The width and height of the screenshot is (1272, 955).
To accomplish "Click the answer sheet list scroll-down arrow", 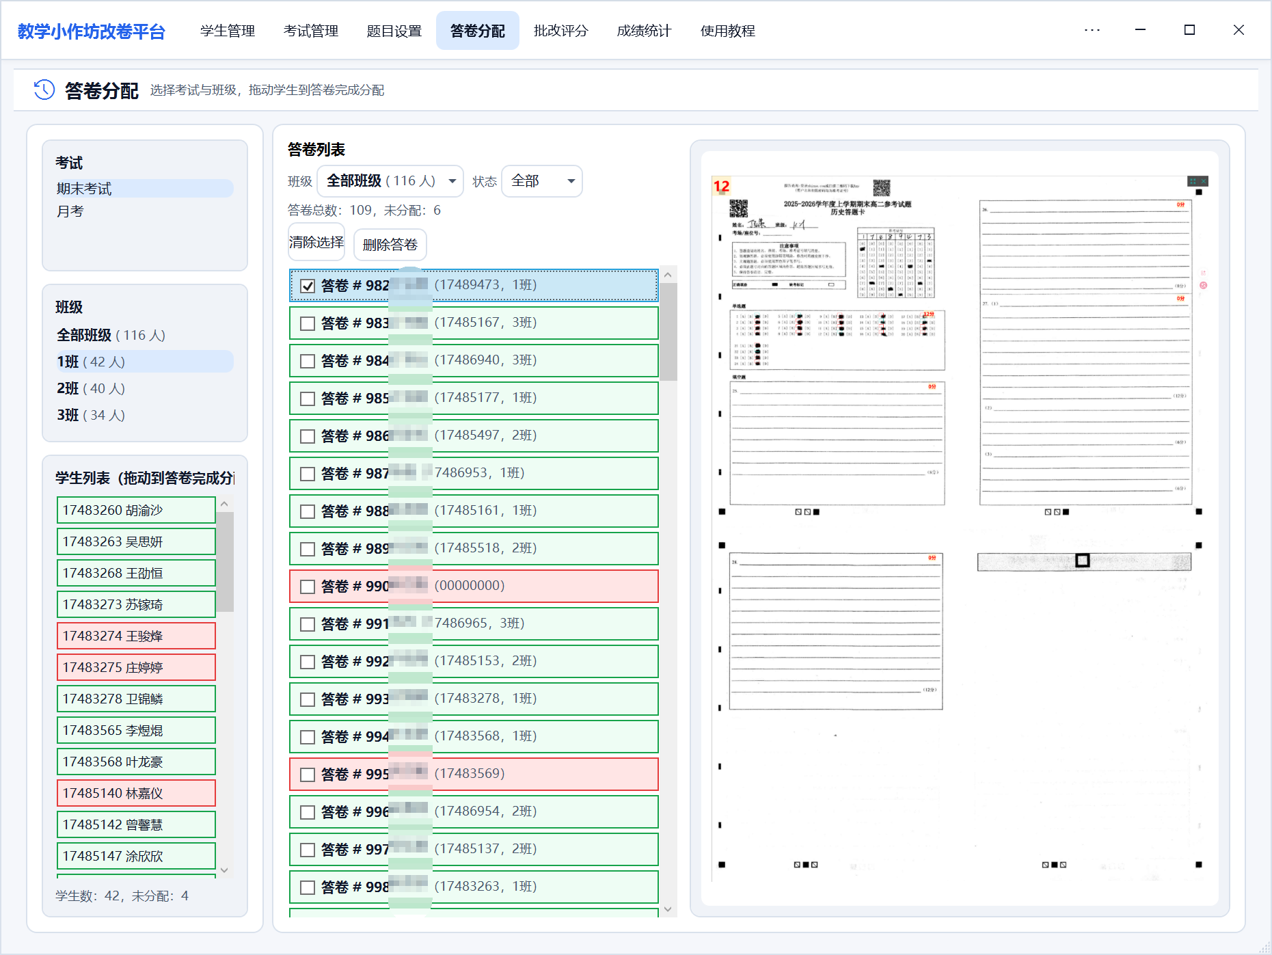I will pyautogui.click(x=668, y=909).
